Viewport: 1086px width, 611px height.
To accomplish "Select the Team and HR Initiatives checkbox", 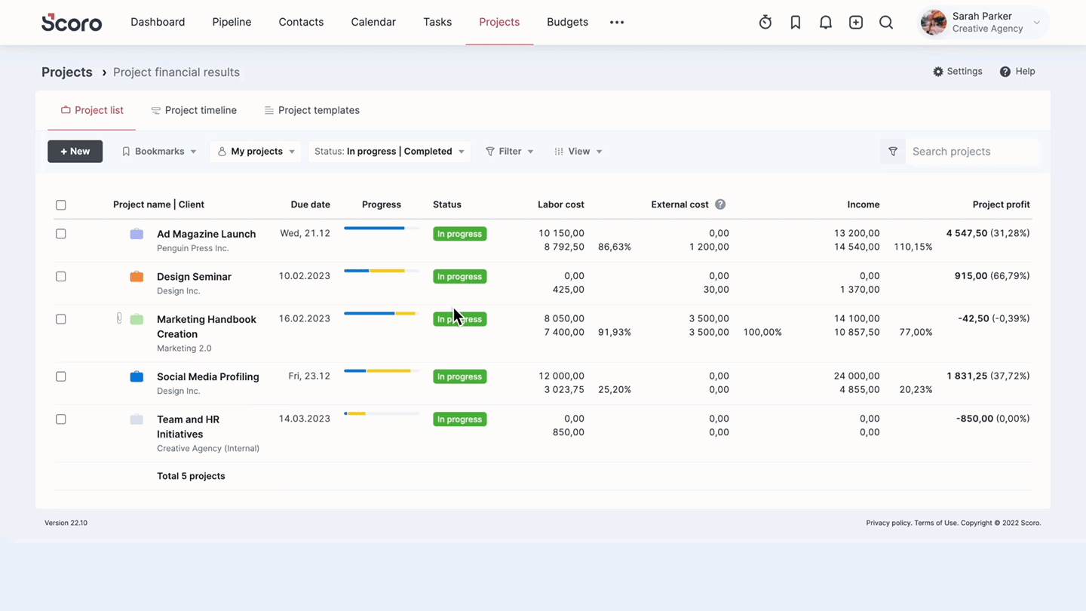I will coord(61,419).
